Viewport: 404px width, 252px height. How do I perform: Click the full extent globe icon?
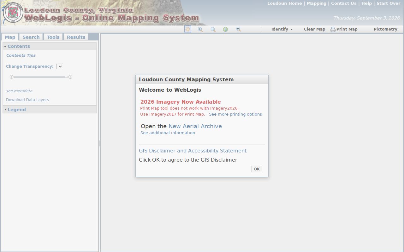(225, 29)
